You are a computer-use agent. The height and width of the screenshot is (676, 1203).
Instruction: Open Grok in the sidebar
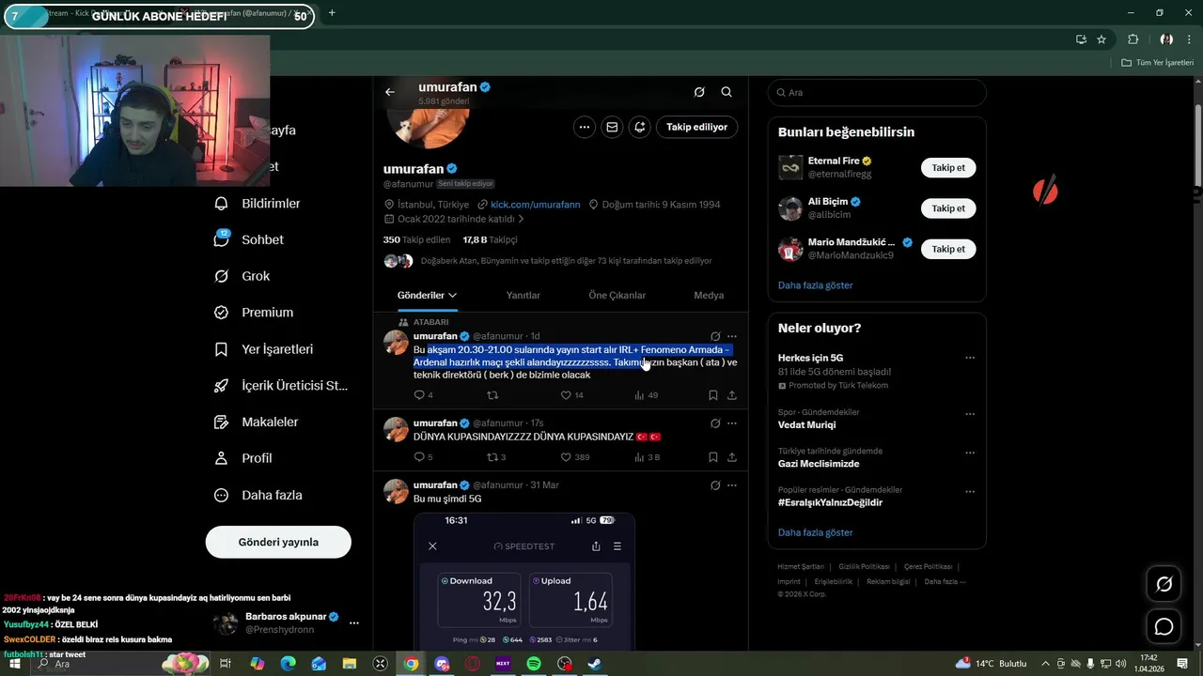point(242,276)
